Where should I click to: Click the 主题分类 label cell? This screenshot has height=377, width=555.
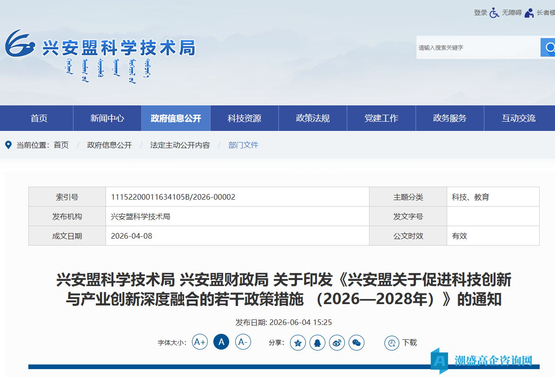coord(408,197)
